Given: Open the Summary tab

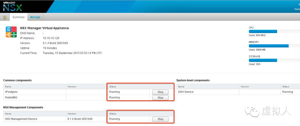Looking at the screenshot, I should [x=18, y=17].
